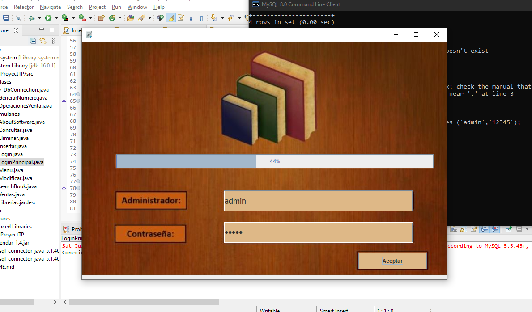Click the Administrador label button
The image size is (532, 312).
point(151,200)
